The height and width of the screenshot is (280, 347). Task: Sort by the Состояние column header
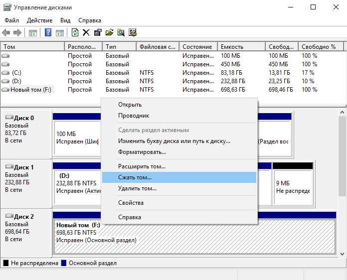click(198, 47)
